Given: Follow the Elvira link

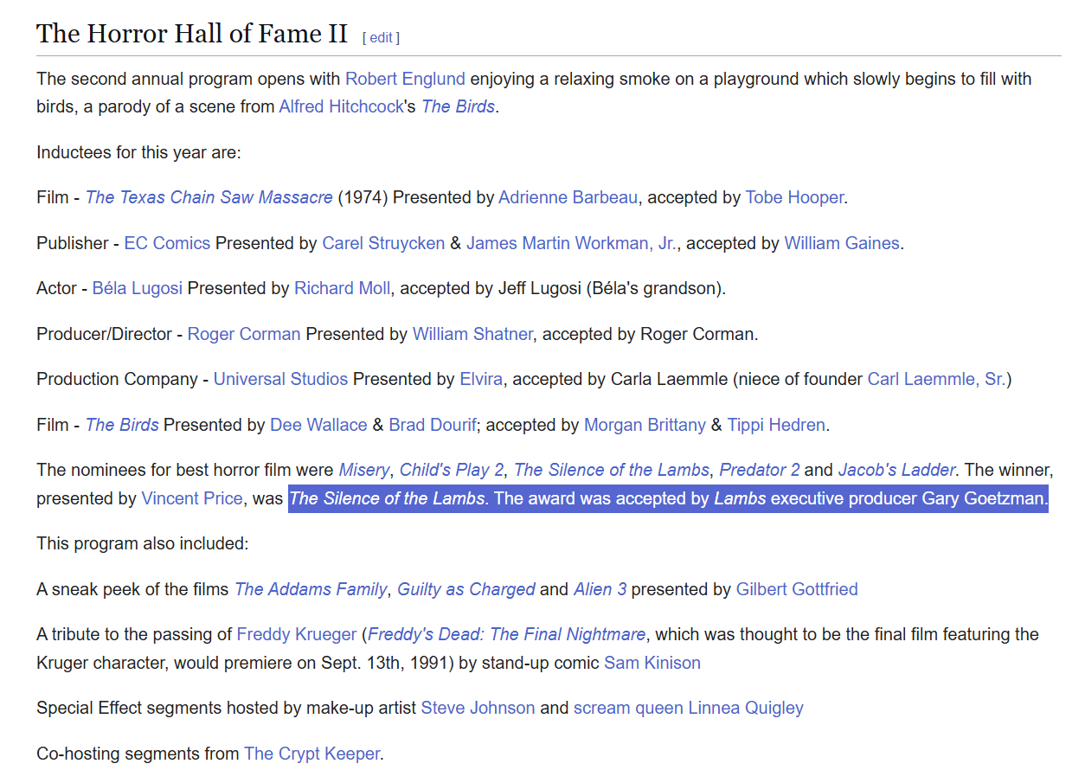Looking at the screenshot, I should point(482,379).
